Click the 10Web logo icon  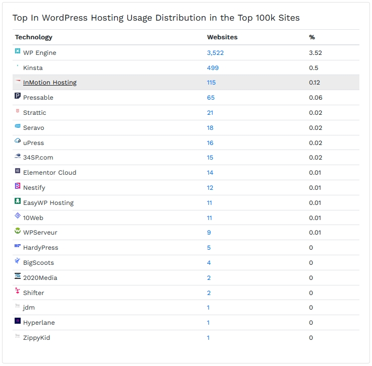coord(18,216)
